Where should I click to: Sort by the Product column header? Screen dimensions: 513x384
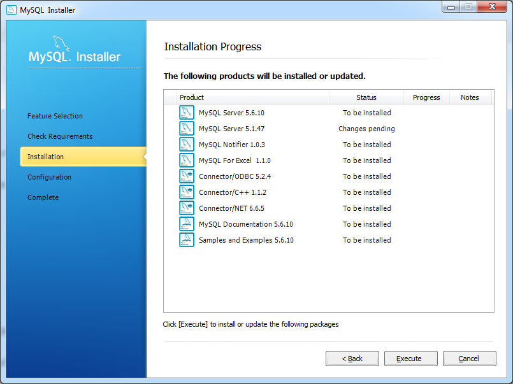coord(252,97)
